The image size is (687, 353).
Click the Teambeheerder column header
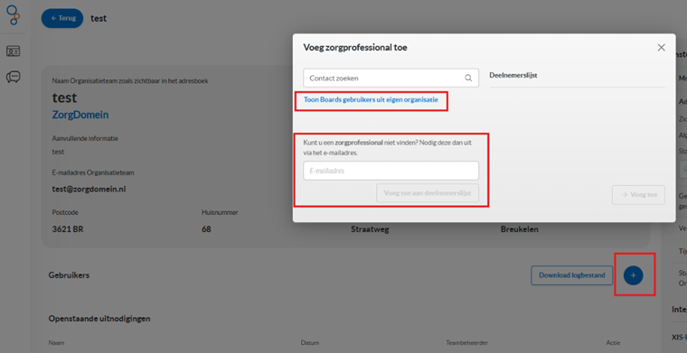tap(467, 343)
